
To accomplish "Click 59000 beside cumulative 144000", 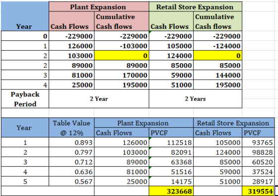I will 171,75.
